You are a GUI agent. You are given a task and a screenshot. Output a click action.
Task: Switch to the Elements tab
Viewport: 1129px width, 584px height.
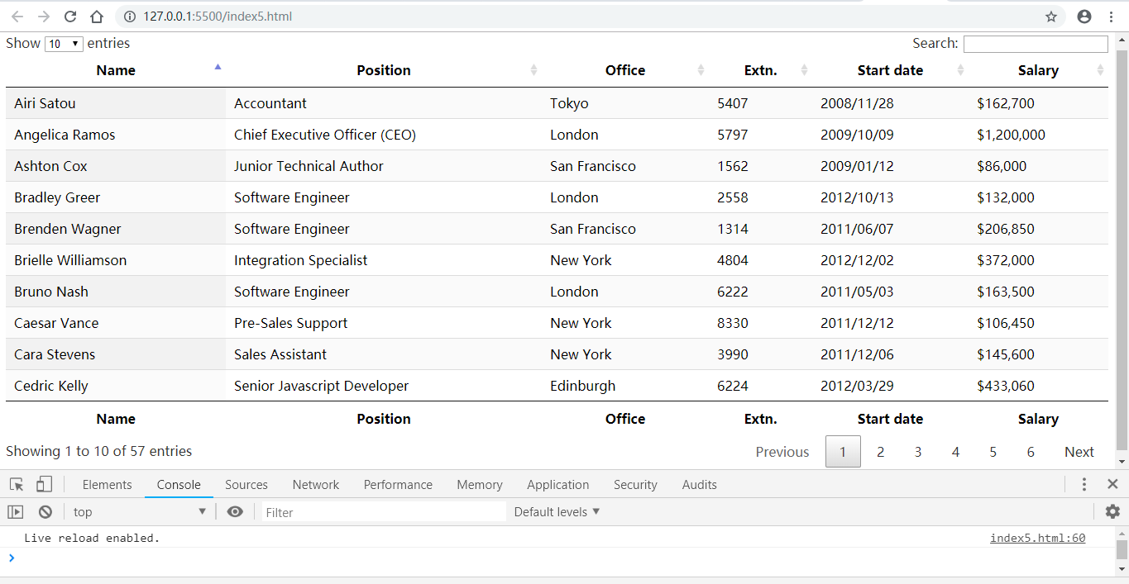[107, 484]
